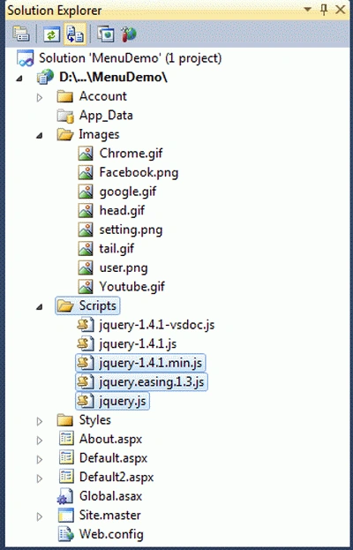Viewport: 353px width, 550px height.
Task: Open the Solution Explorer window position dropdown
Action: (307, 10)
